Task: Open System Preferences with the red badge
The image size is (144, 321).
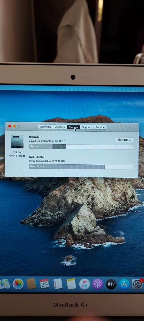Action: click(137, 284)
